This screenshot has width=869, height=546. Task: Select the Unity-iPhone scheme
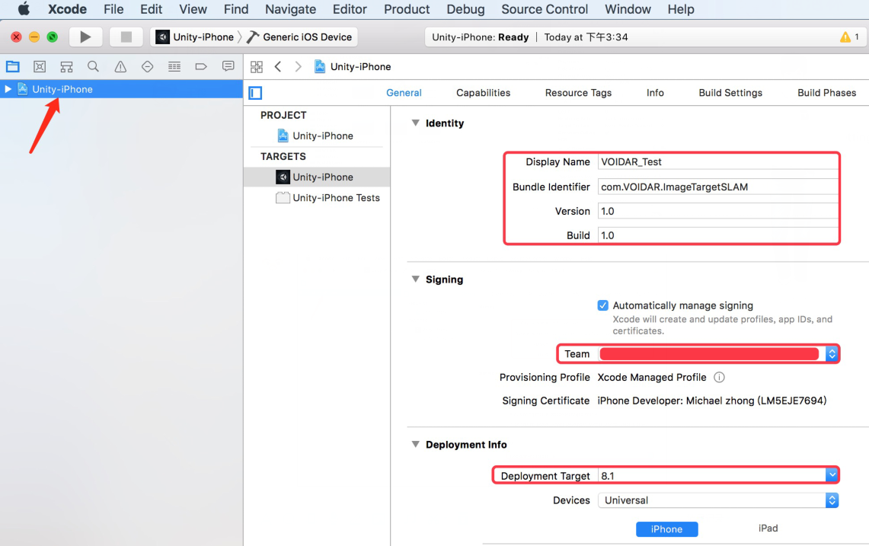195,37
